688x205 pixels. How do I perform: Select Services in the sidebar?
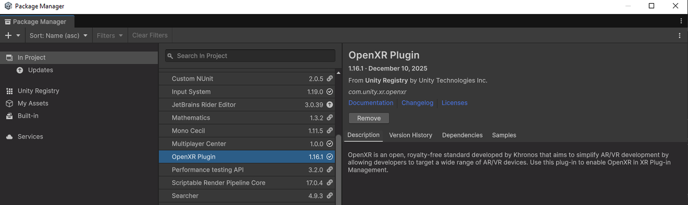click(79, 137)
